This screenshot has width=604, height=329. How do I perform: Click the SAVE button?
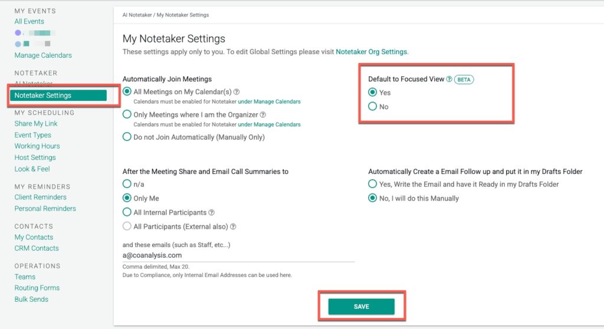pos(361,307)
